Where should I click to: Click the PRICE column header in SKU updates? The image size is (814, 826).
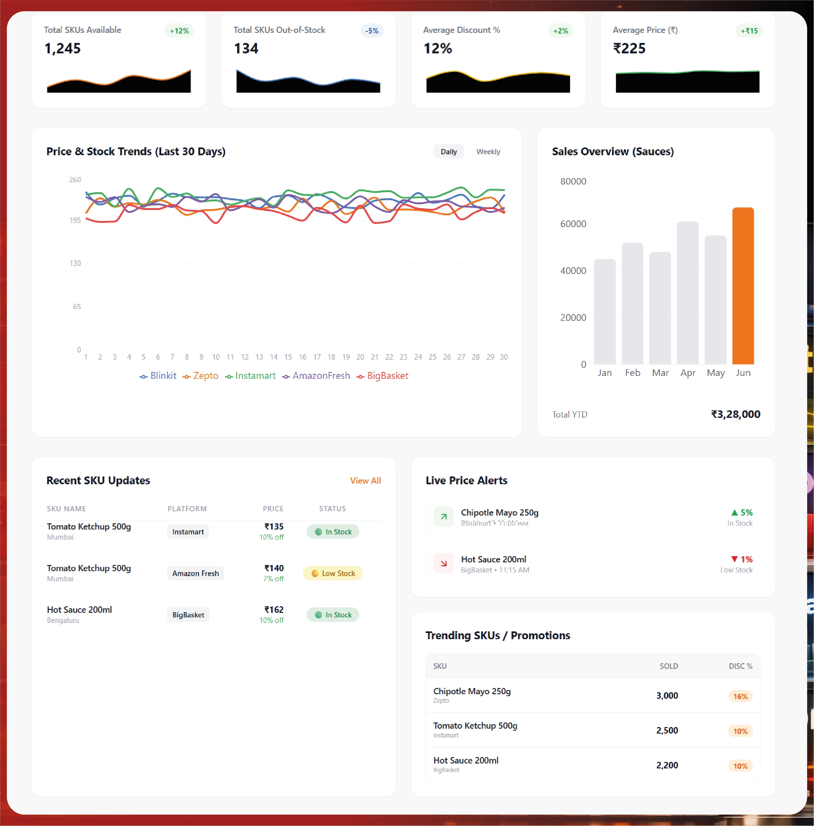coord(273,509)
